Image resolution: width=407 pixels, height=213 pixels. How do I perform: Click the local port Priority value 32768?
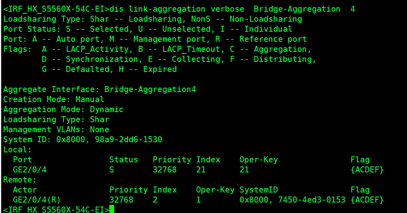164,170
